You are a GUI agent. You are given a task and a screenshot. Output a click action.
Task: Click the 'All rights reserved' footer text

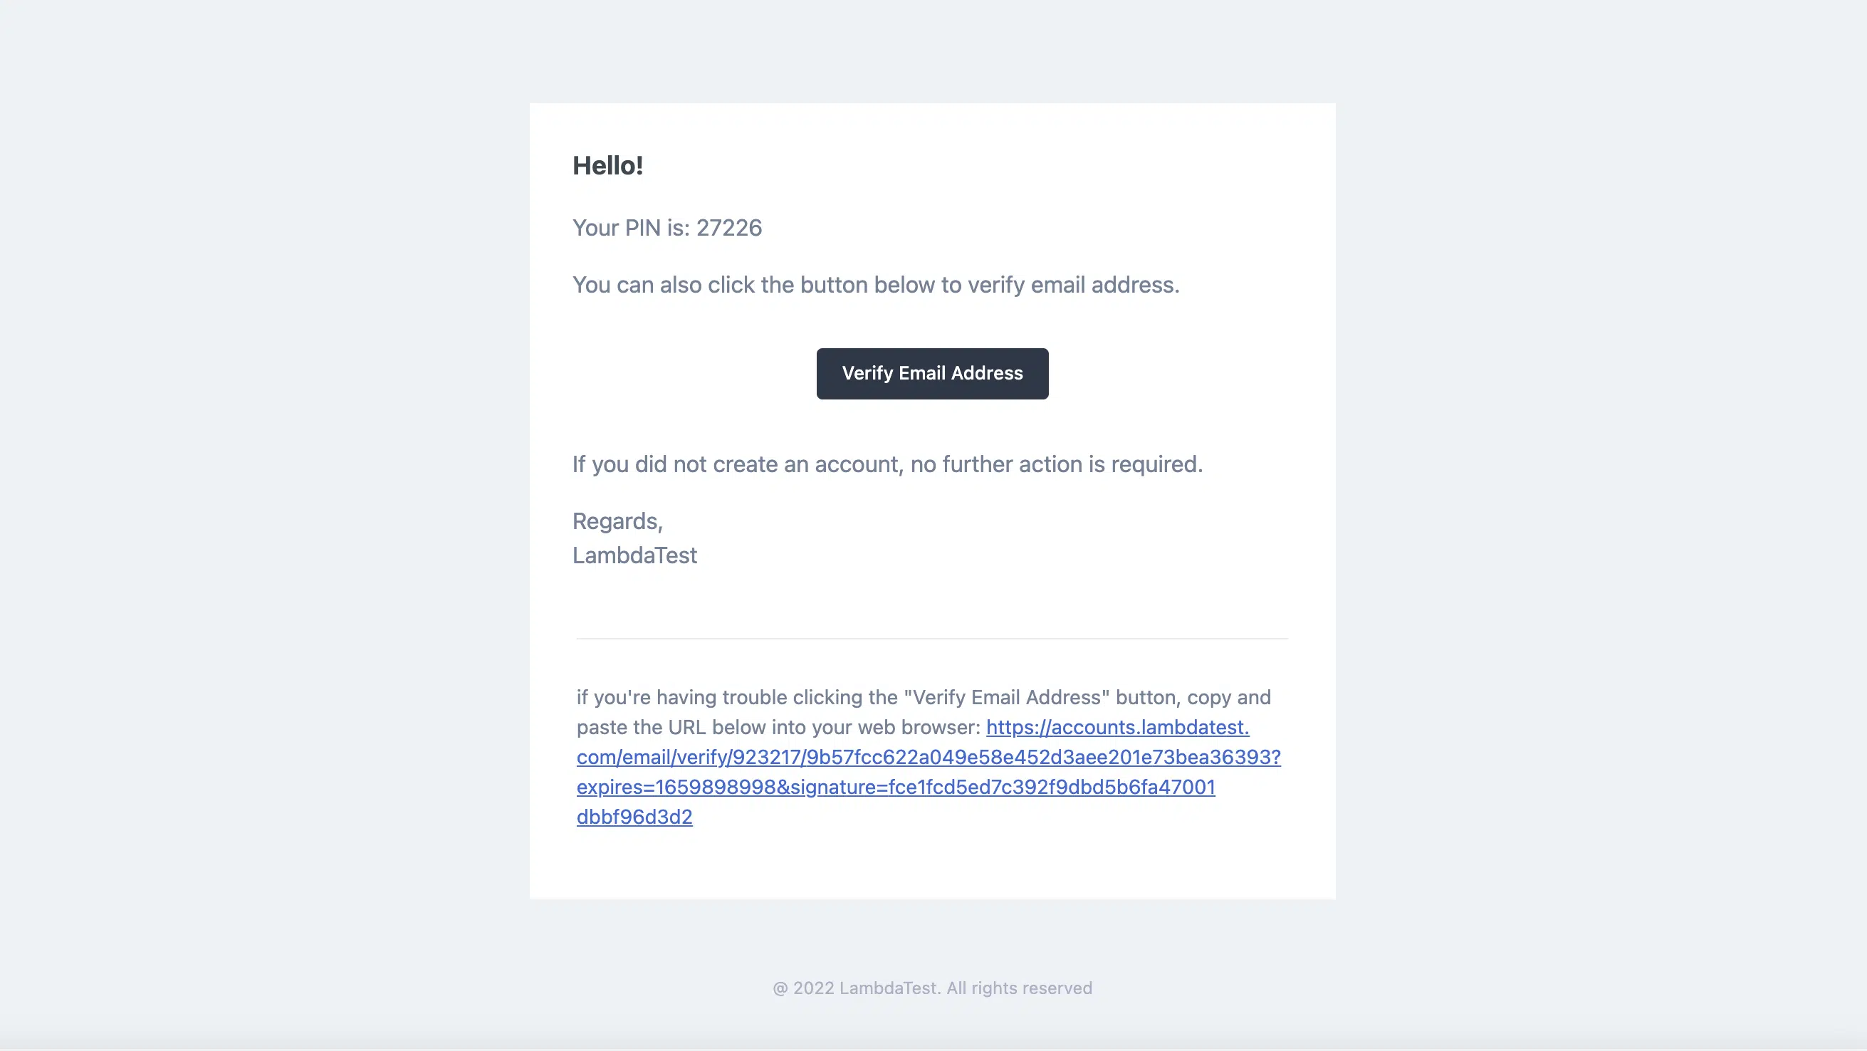pyautogui.click(x=1019, y=988)
